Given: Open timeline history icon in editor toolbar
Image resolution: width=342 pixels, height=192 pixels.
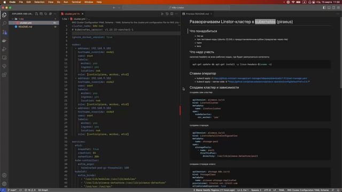Looking at the screenshot, I should [167, 14].
